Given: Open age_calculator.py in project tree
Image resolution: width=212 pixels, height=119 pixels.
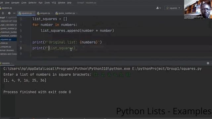Looking at the screenshot, I should pyautogui.click(x=9, y=25).
